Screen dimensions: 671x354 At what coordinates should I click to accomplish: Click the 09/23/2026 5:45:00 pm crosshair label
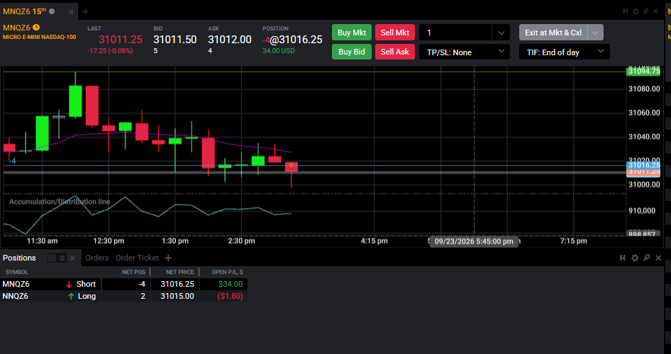(x=474, y=241)
